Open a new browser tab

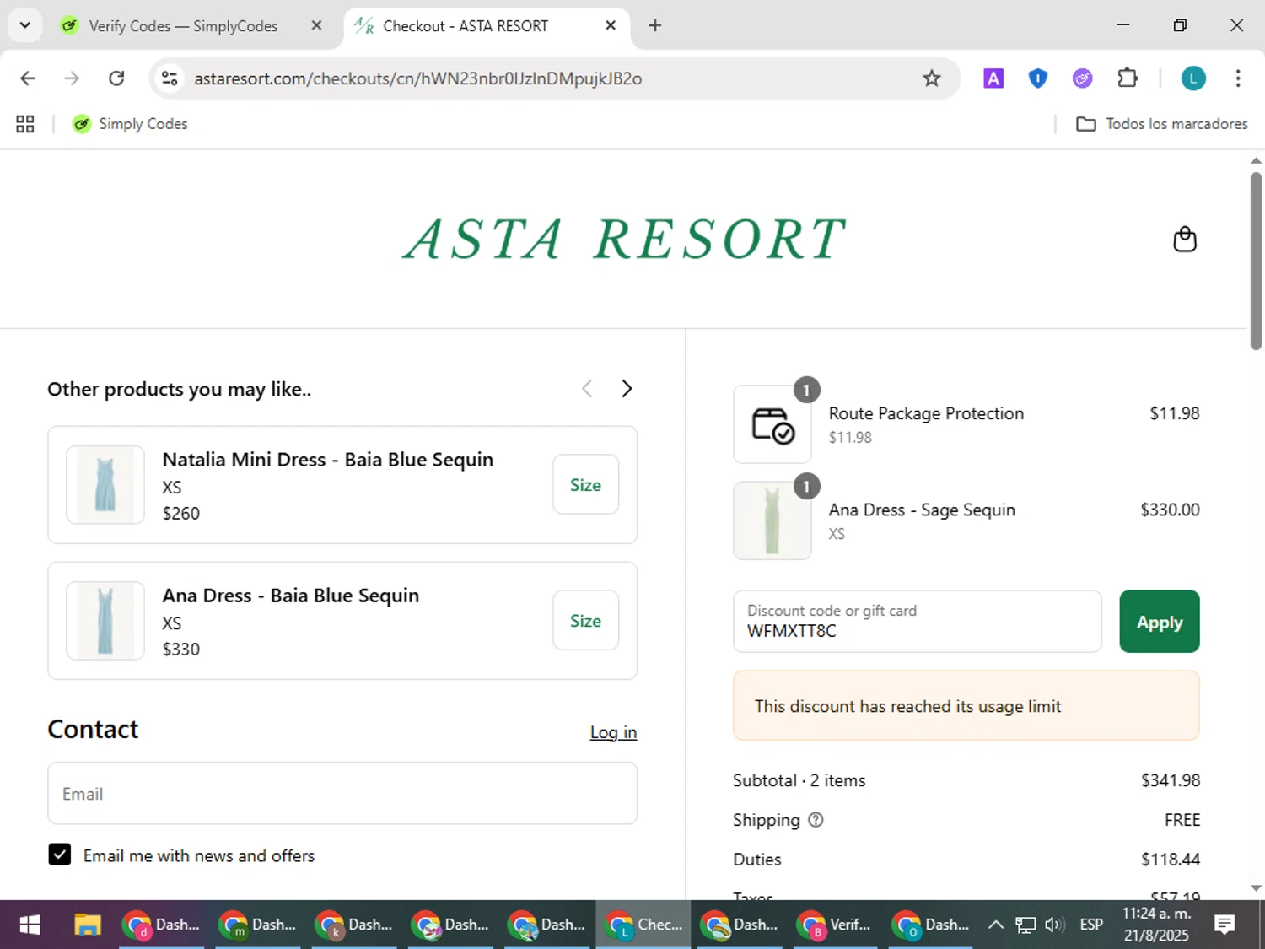pos(655,25)
